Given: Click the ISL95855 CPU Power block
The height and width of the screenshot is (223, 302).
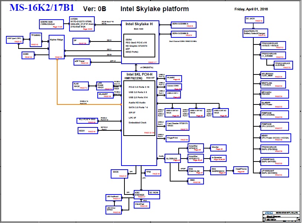Looking at the screenshot, I should coord(275,104).
